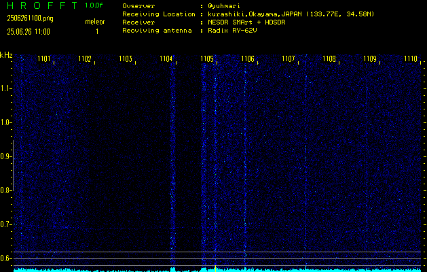The height and width of the screenshot is (272, 427).
Task: Click the Ovserver label
Action: click(x=138, y=6)
